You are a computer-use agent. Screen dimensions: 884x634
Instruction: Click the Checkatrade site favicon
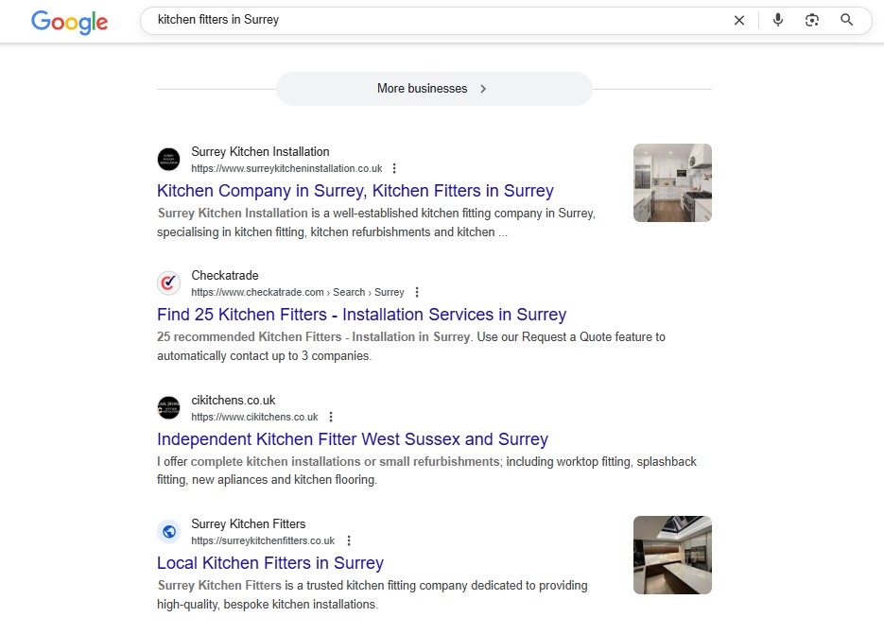pos(168,283)
